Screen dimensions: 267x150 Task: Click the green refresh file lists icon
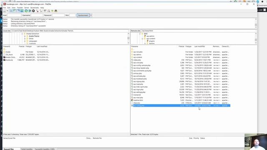26,11
